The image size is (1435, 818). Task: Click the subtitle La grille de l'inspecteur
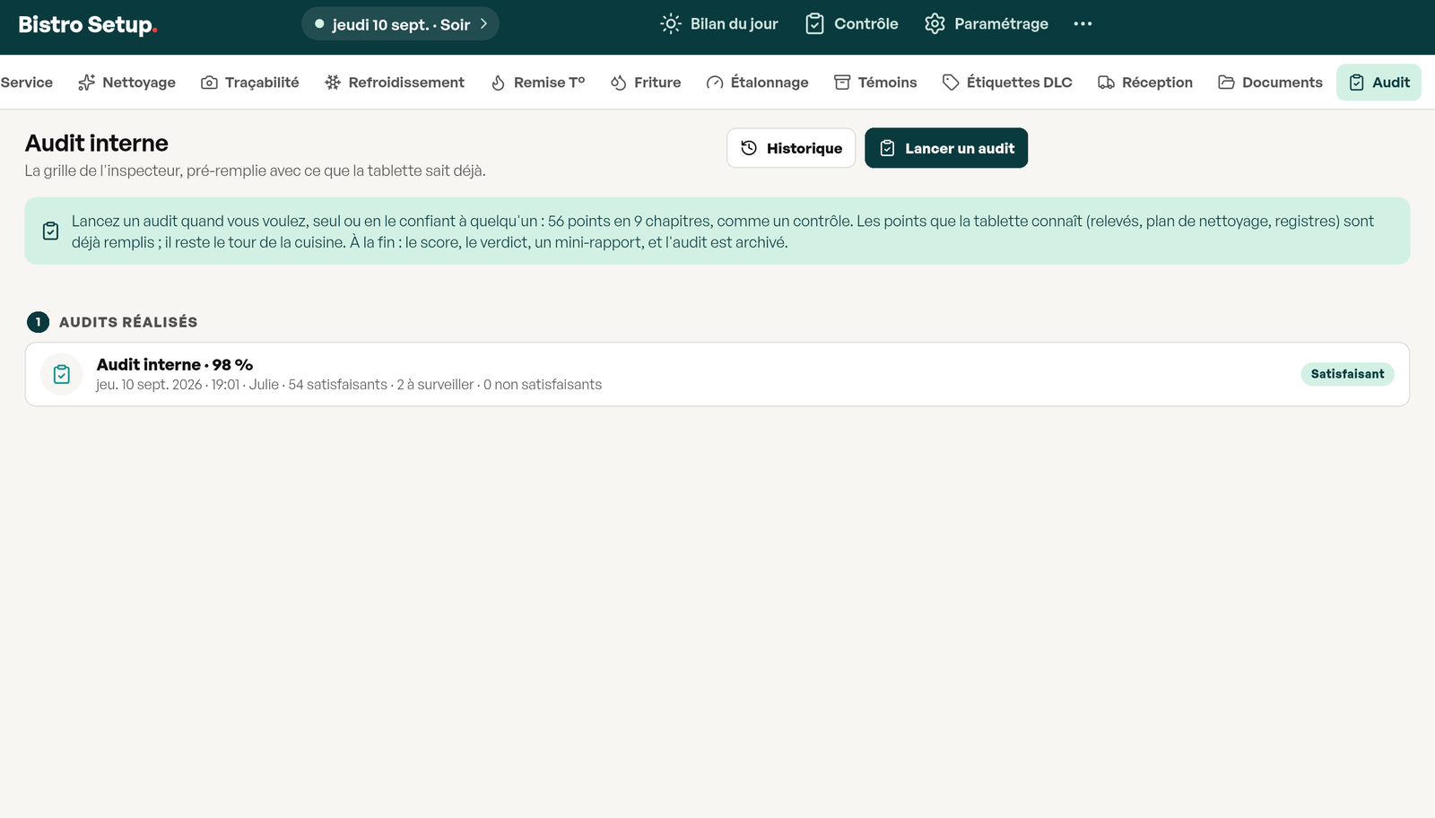[256, 170]
